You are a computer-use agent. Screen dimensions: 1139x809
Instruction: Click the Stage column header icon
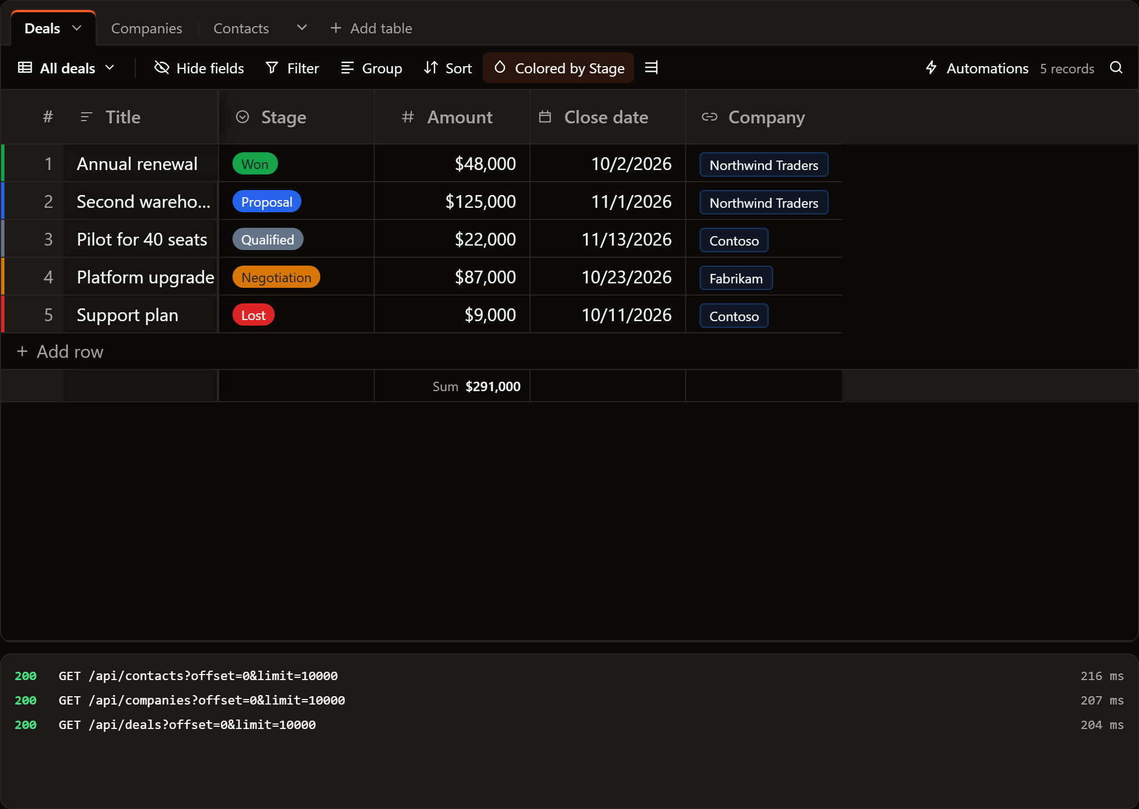coord(242,117)
